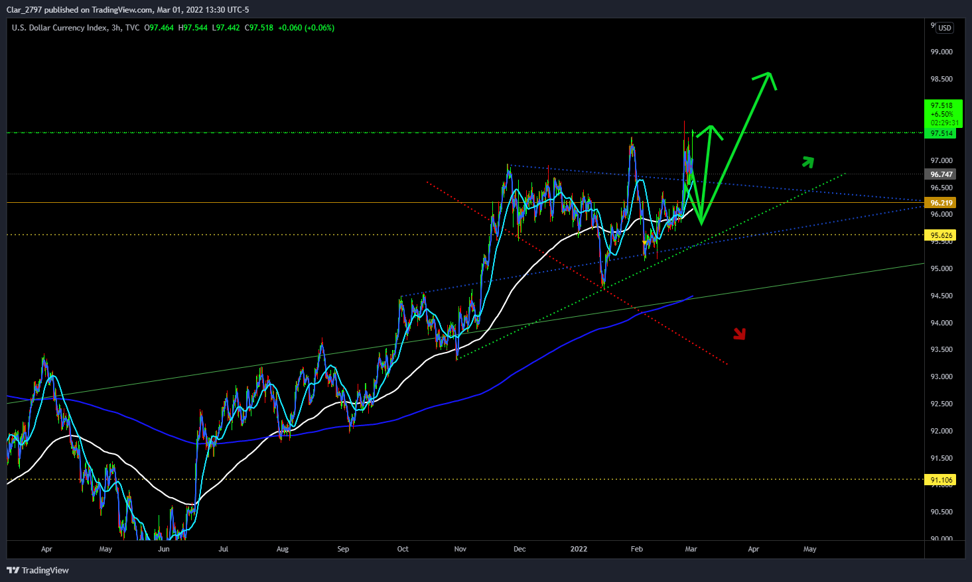Click the high value H97.544

coord(193,28)
